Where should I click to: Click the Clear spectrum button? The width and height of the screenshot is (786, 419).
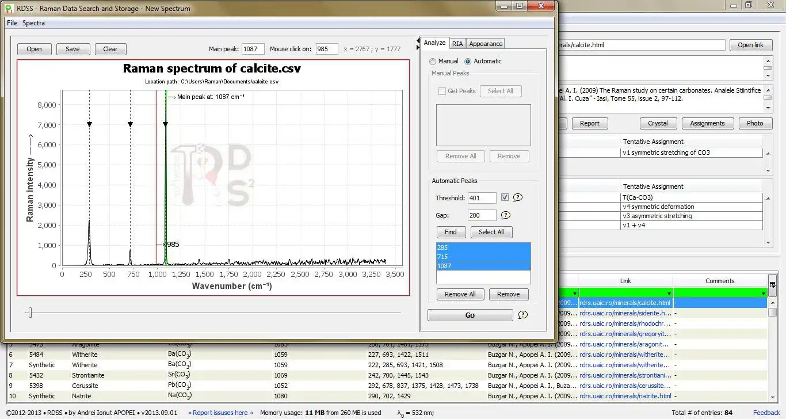pos(110,49)
